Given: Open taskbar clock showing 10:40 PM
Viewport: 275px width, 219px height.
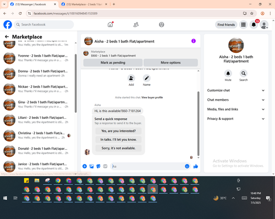Looking at the screenshot, I should pyautogui.click(x=256, y=198).
